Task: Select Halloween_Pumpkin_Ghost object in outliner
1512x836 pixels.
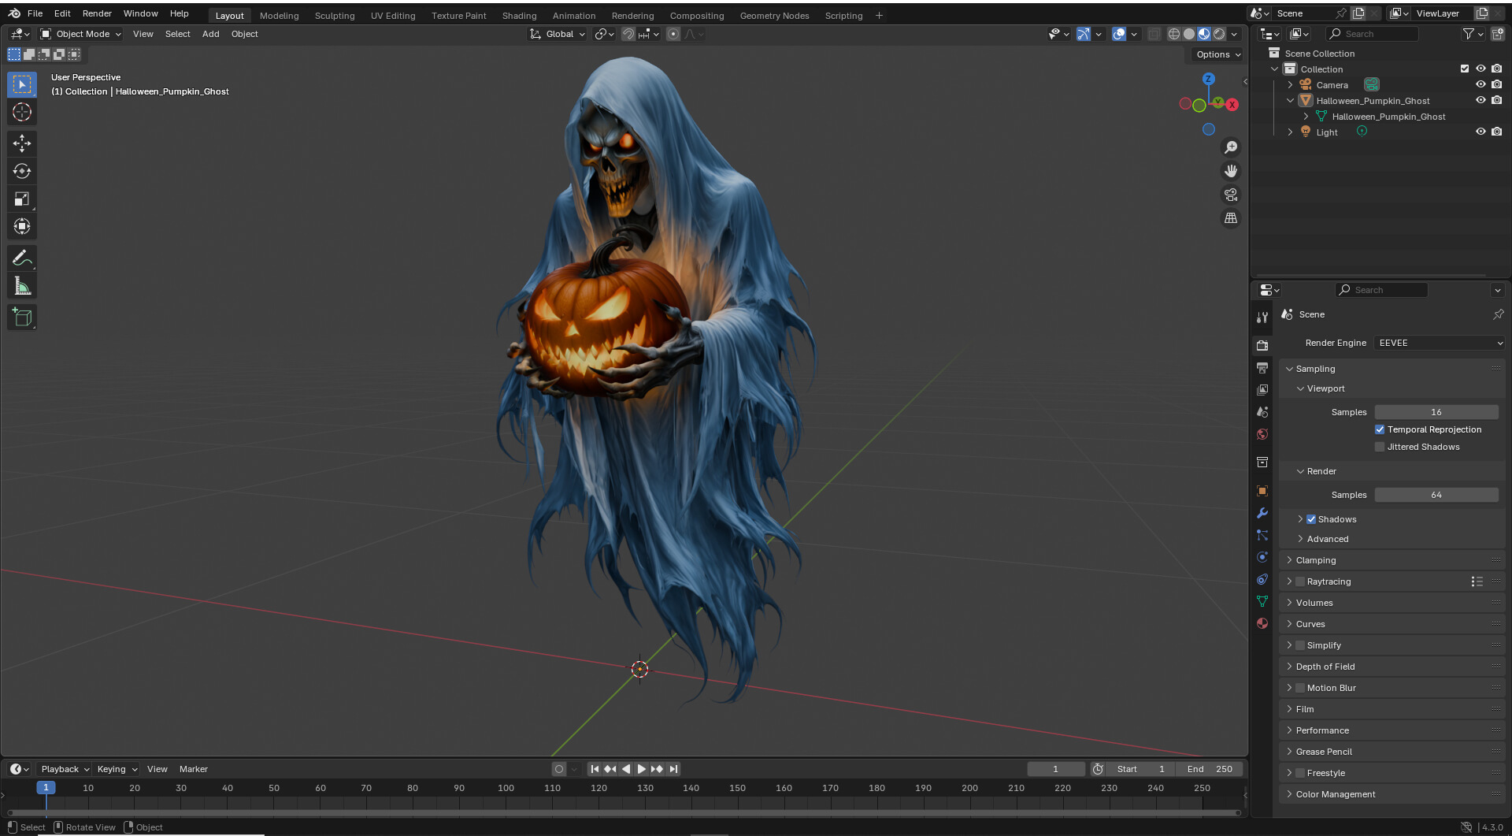Action: click(x=1373, y=101)
